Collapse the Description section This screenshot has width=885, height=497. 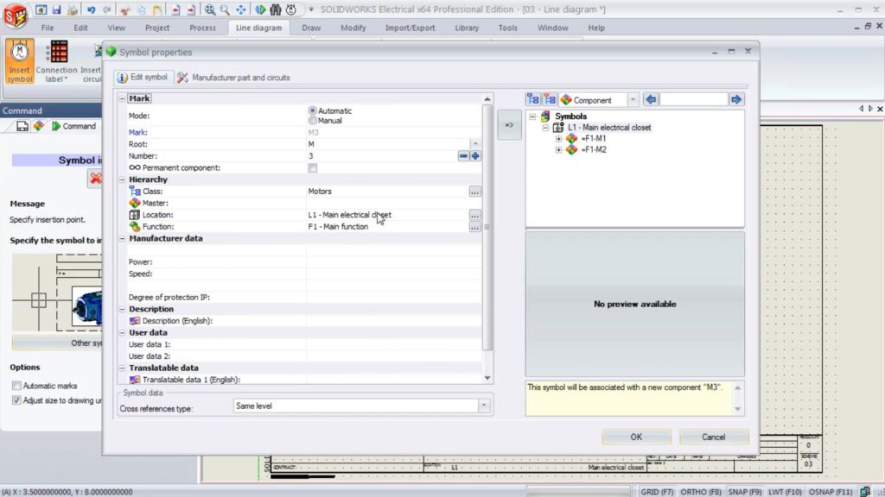coord(122,310)
